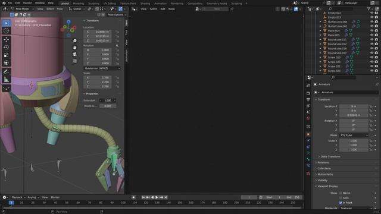Viewport: 381px width, 214px height.
Task: Expand the Relations panel
Action: click(323, 162)
